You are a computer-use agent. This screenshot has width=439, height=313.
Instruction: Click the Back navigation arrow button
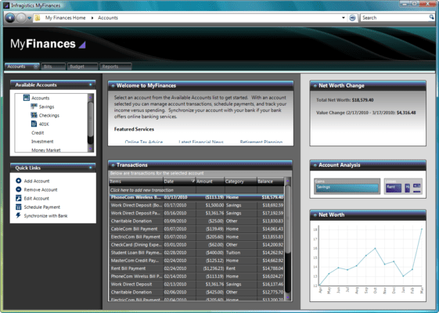(x=10, y=18)
